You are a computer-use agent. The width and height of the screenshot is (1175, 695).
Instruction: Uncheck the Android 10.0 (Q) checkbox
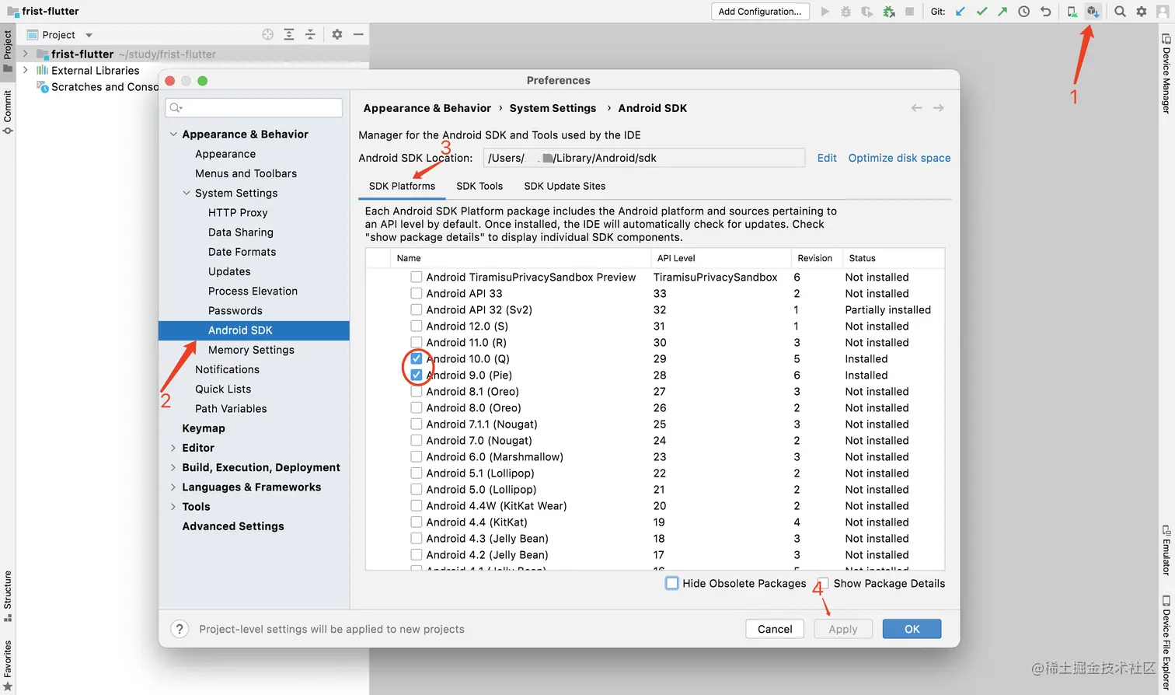coord(417,358)
